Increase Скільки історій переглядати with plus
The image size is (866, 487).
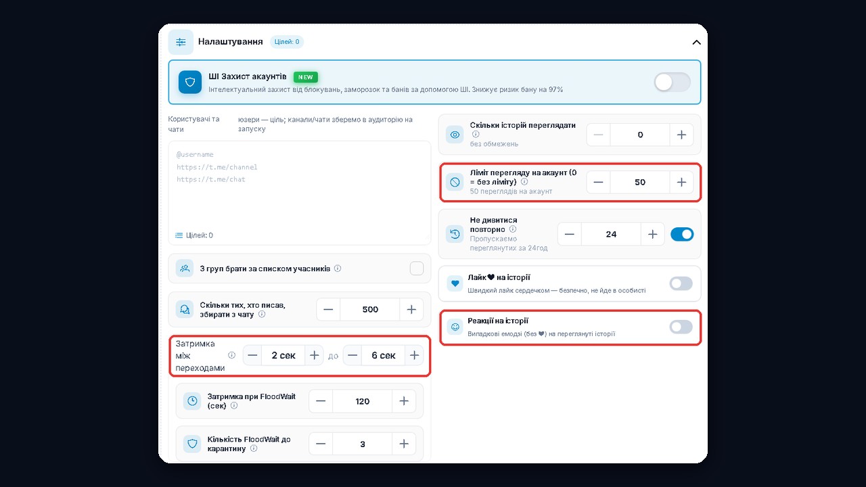coord(681,135)
